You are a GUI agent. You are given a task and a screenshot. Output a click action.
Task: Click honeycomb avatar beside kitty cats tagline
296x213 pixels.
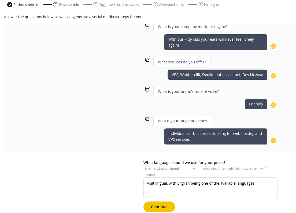pyautogui.click(x=273, y=46)
